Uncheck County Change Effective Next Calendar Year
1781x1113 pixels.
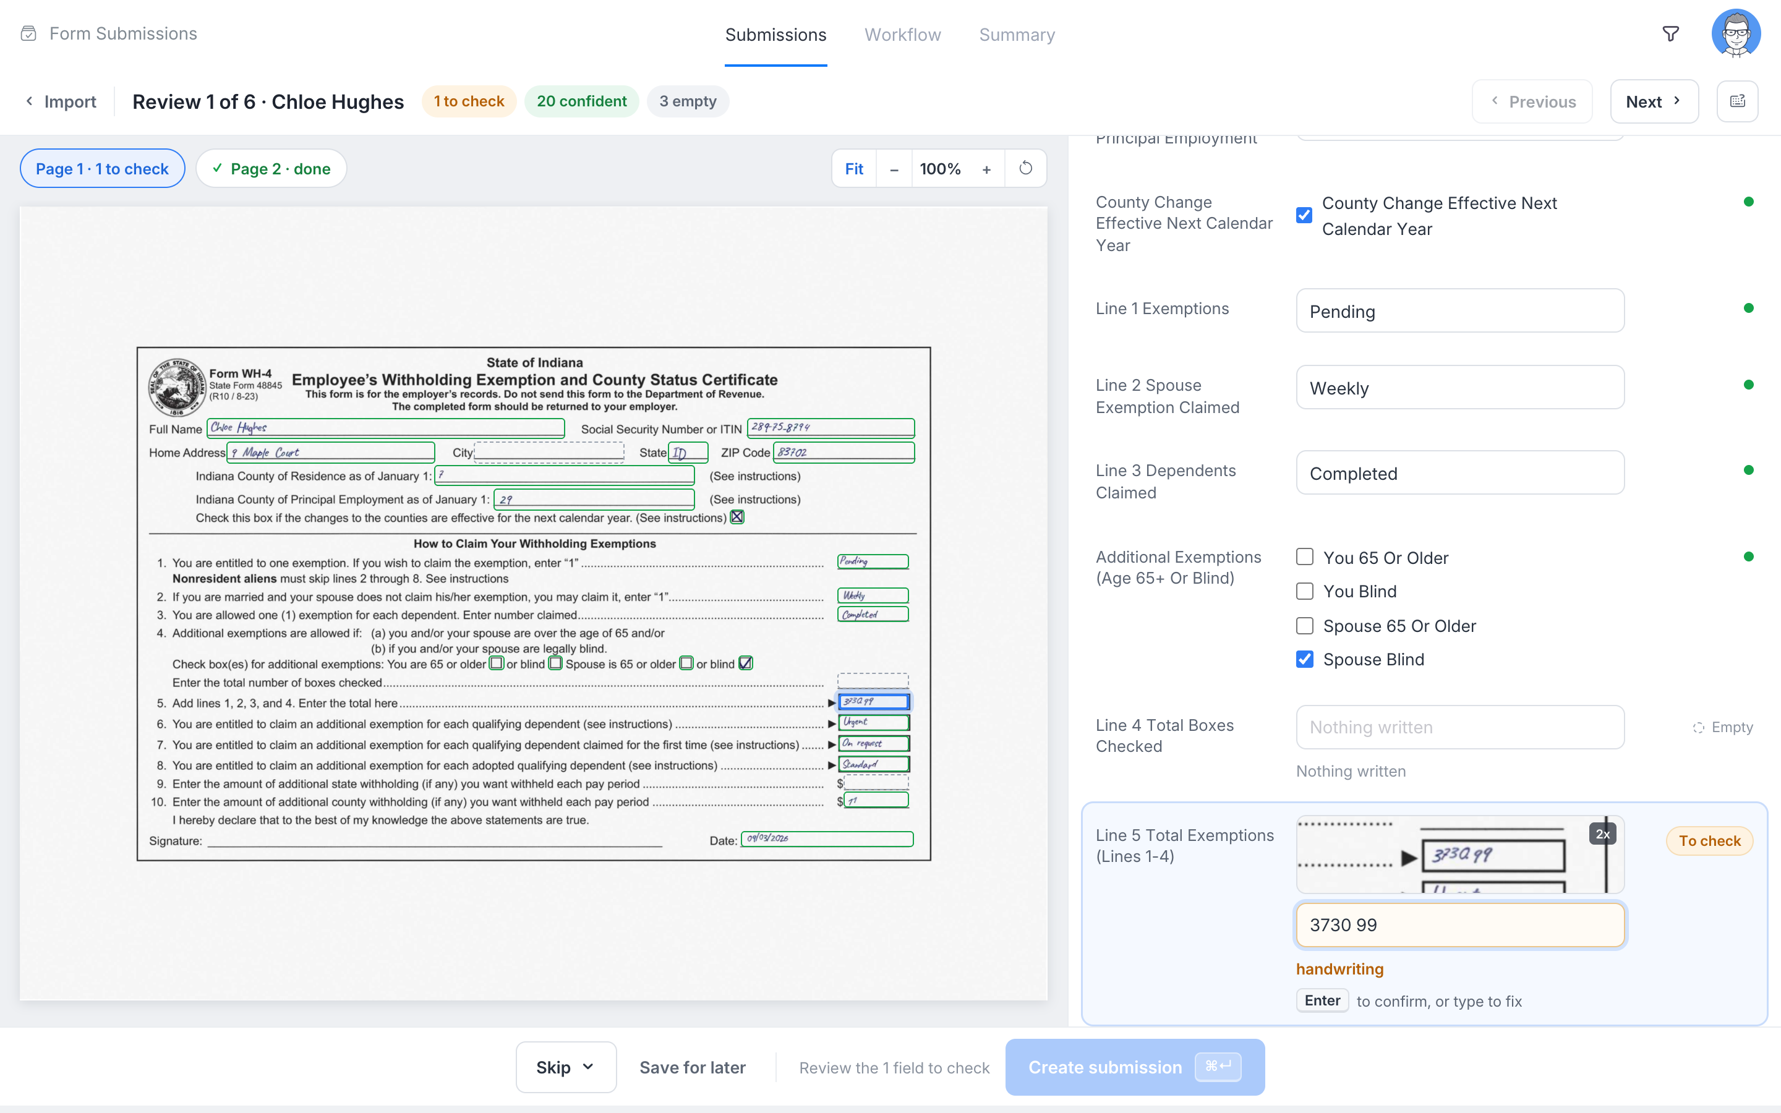pyautogui.click(x=1304, y=215)
